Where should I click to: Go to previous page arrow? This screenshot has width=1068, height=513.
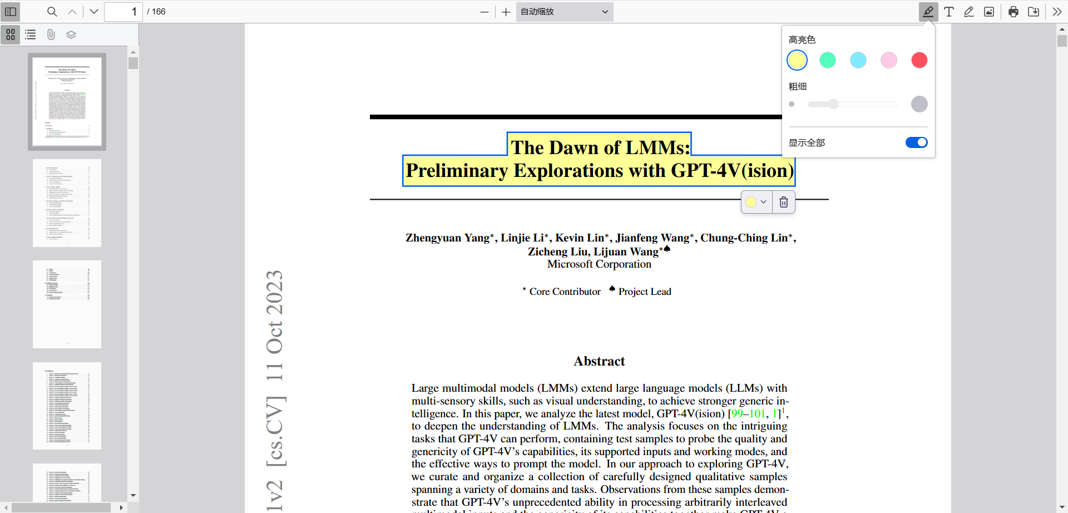pyautogui.click(x=72, y=12)
